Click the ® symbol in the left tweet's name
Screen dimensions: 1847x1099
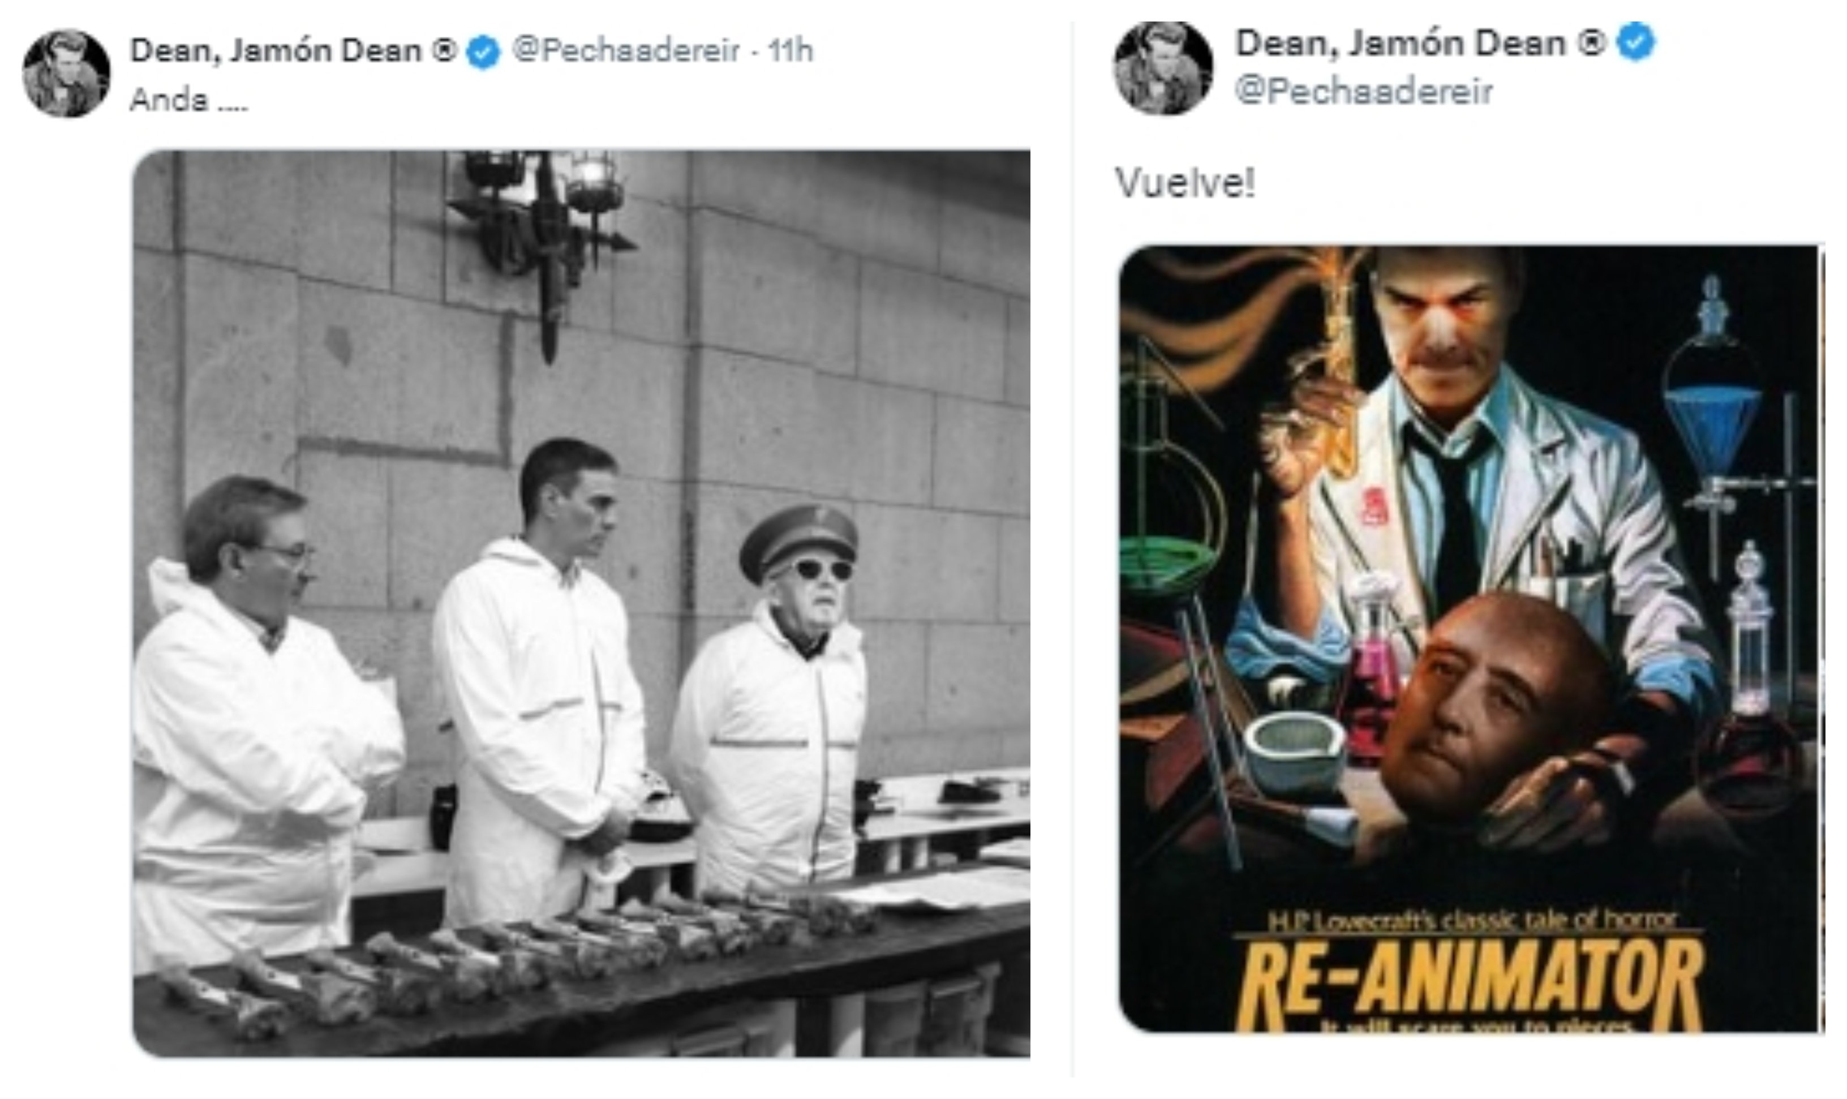click(x=444, y=50)
